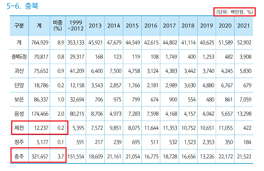Image resolution: width=264 pixels, height=171 pixels.
Task: Select the unit label (단위: 백만원, %)
Action: (235, 12)
